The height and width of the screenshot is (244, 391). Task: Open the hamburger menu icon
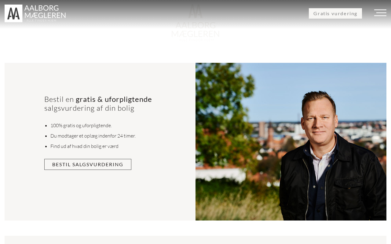(380, 13)
